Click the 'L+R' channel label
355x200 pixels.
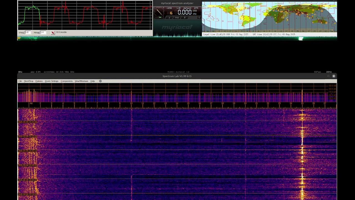click(x=179, y=8)
